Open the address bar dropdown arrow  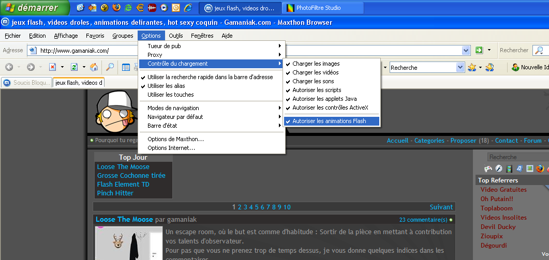(466, 50)
